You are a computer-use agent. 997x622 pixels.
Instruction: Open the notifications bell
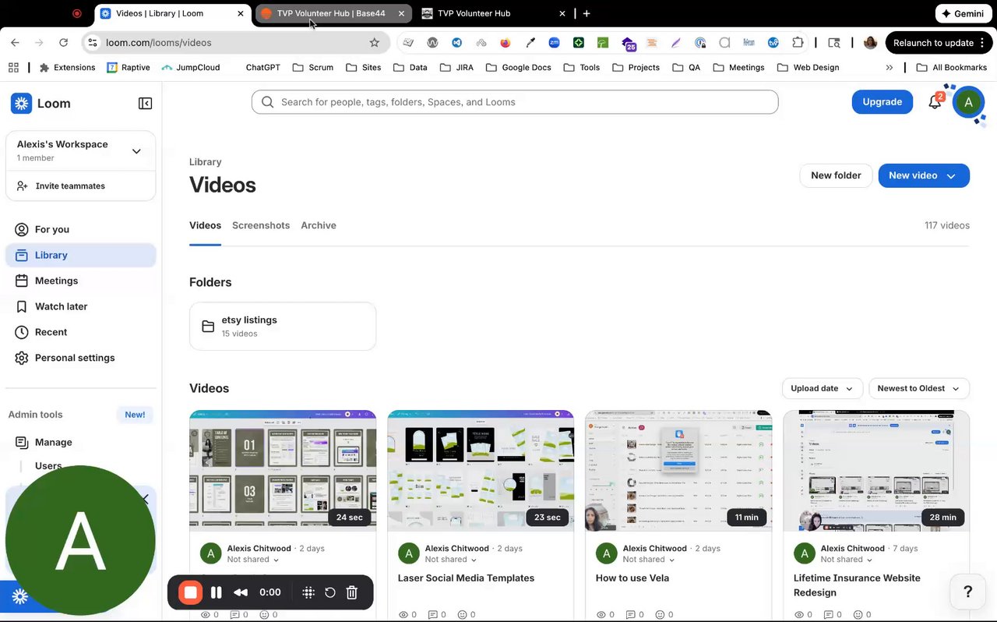[935, 102]
